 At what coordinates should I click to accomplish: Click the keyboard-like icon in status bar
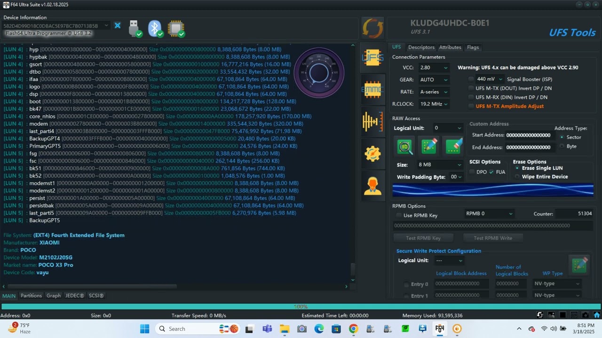tap(574, 315)
